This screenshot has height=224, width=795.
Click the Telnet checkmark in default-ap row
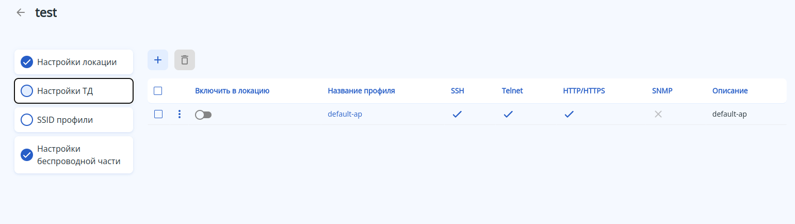coord(508,114)
